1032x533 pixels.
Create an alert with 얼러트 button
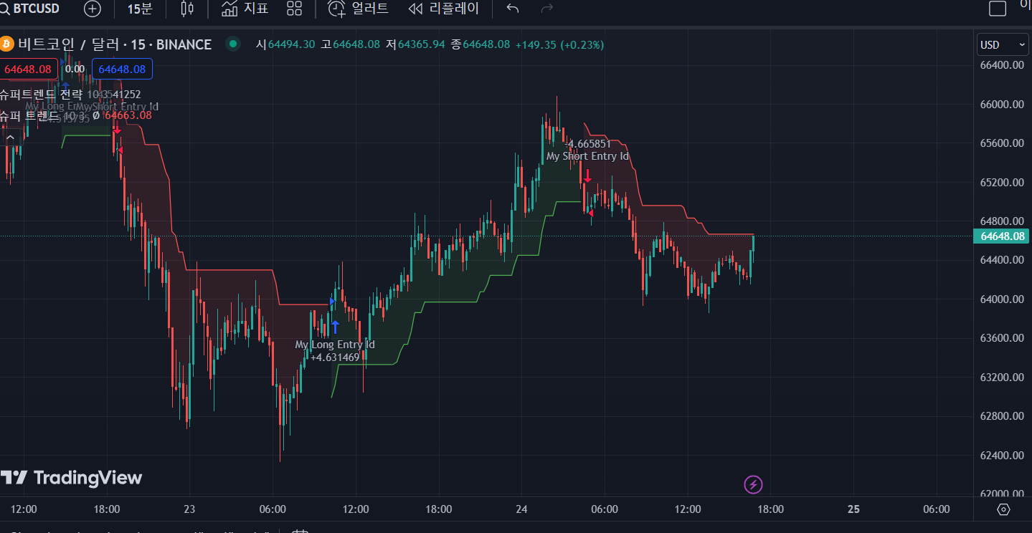[358, 9]
